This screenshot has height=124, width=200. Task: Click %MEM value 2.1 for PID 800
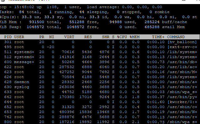[136, 122]
